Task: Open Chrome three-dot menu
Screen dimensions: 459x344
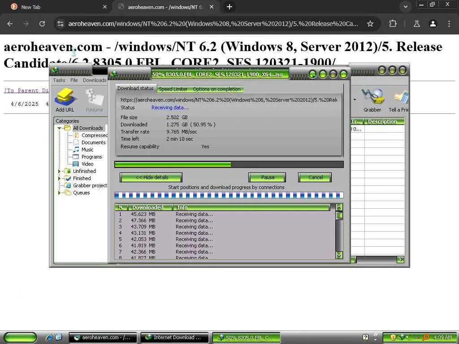Action: (x=449, y=24)
